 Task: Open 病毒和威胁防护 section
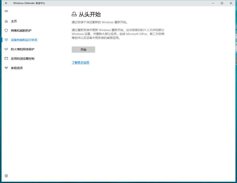tap(21, 31)
